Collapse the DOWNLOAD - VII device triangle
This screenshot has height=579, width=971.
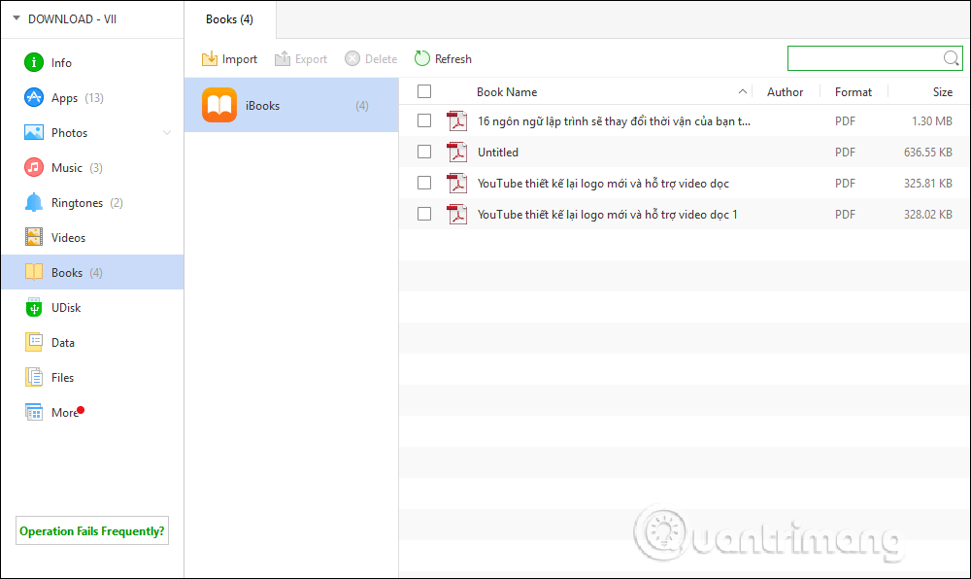(17, 18)
